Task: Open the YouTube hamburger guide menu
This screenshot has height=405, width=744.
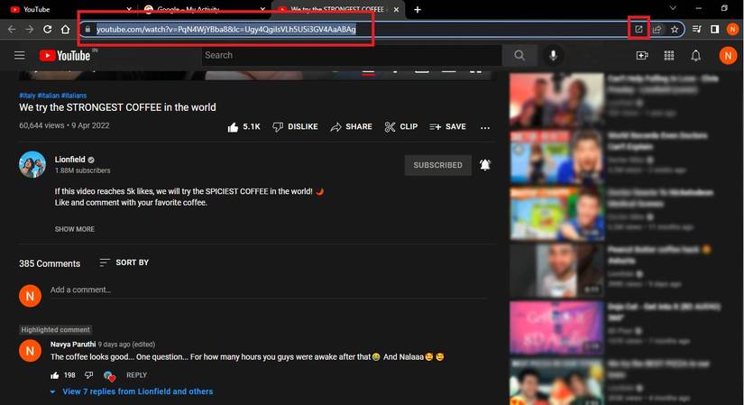Action: point(20,56)
